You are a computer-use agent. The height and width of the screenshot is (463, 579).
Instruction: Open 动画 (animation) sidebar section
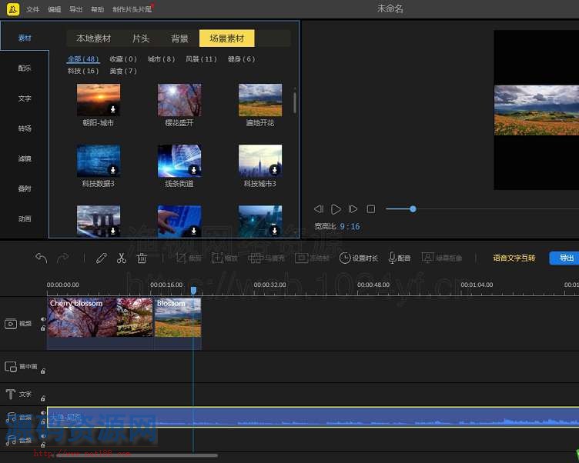pyautogui.click(x=25, y=218)
